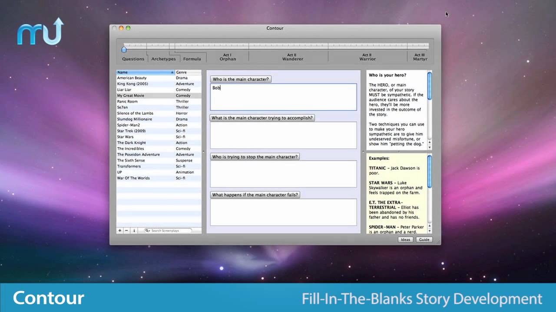The height and width of the screenshot is (312, 556).
Task: Click the green zoom window button
Action: coord(128,28)
